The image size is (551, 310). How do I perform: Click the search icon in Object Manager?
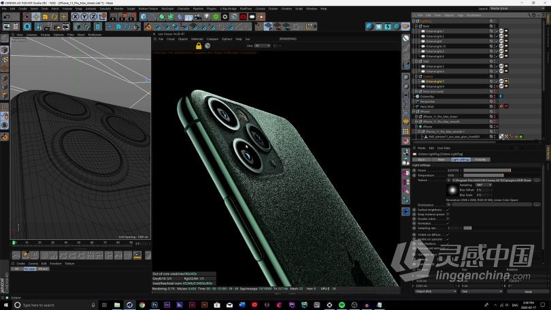(x=529, y=15)
